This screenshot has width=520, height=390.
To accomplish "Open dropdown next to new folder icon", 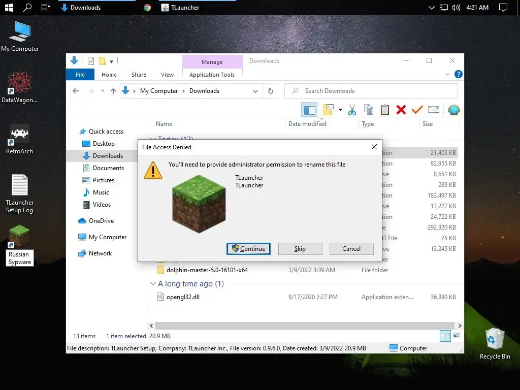I will (340, 110).
